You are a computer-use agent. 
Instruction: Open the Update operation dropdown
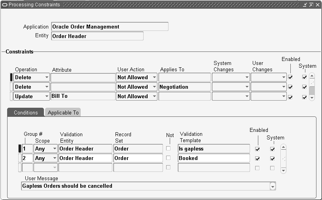tap(47, 96)
